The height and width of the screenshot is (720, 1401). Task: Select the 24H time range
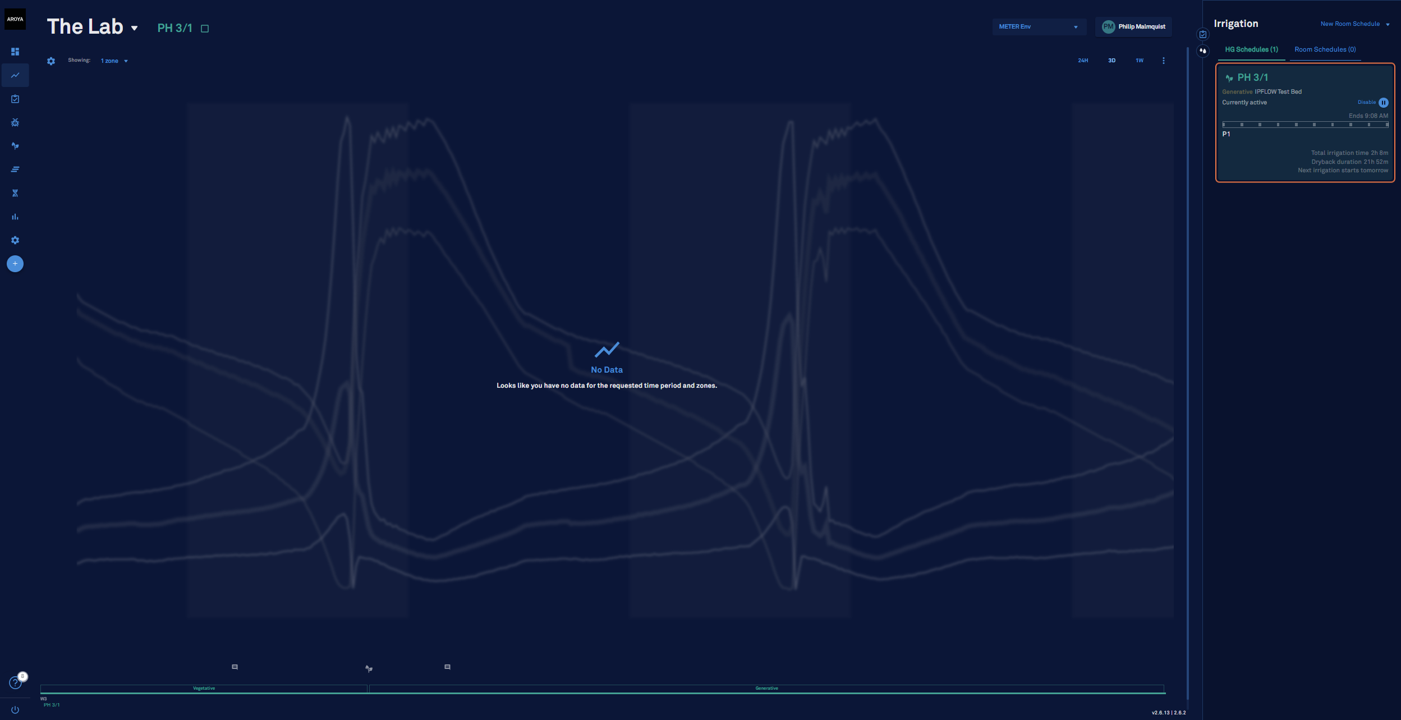(1083, 61)
